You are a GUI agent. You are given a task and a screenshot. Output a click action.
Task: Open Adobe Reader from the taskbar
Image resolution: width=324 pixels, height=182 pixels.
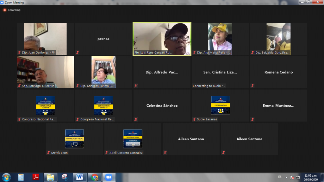pyautogui.click(x=36, y=177)
